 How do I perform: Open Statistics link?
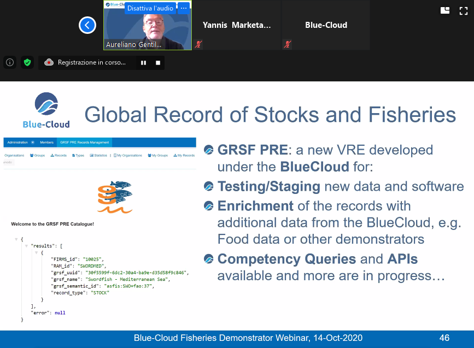[x=98, y=155]
